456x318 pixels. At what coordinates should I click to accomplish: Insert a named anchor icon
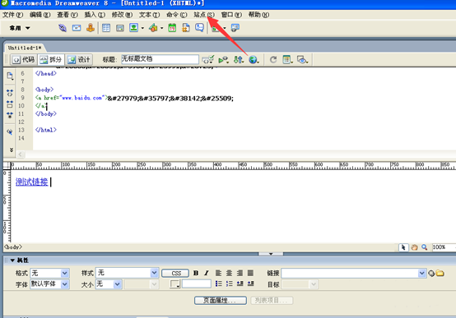click(x=91, y=28)
